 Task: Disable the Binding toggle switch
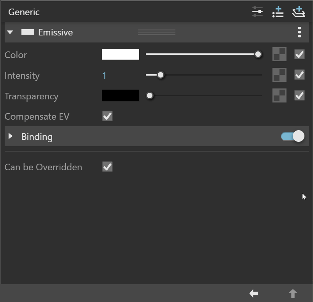293,136
